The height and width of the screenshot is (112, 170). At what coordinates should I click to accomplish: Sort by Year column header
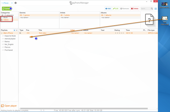pyautogui.click(x=107, y=30)
